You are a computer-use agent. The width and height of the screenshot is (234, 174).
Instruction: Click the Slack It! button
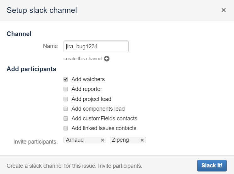pos(212,166)
